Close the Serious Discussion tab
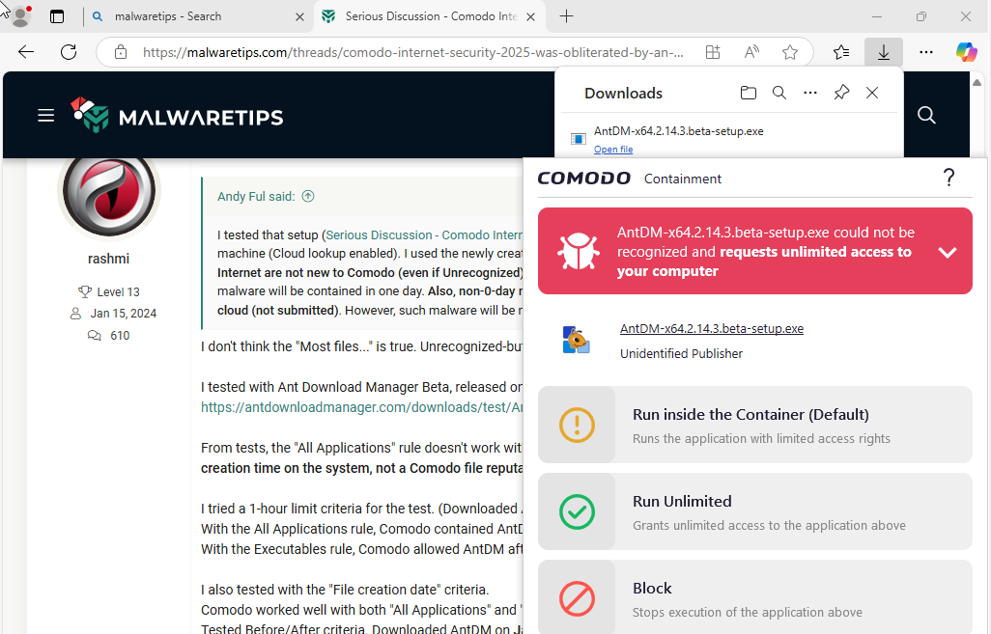This screenshot has width=991, height=634. click(x=531, y=17)
